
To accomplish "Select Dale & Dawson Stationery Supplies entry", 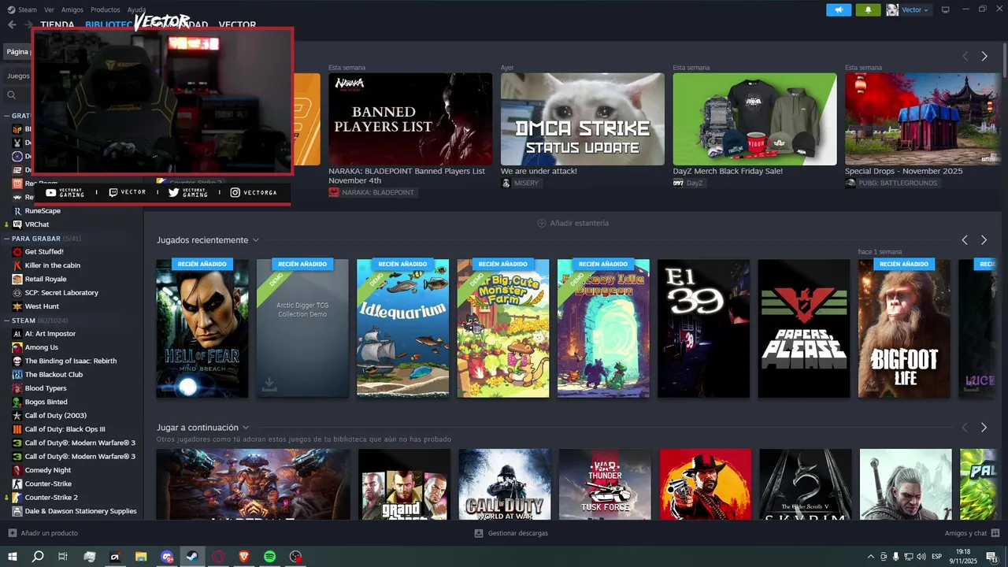I will coord(80,511).
